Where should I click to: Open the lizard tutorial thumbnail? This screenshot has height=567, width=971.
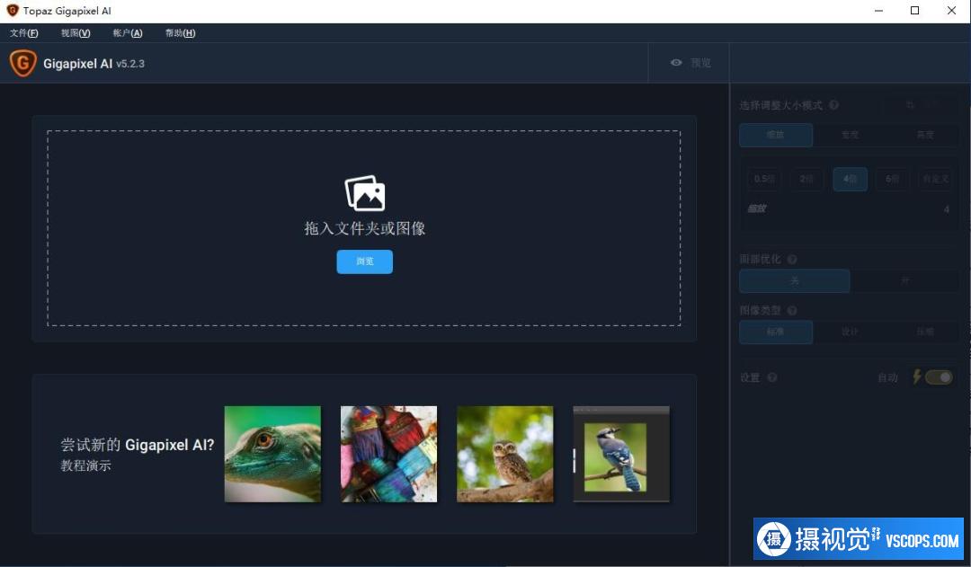272,454
